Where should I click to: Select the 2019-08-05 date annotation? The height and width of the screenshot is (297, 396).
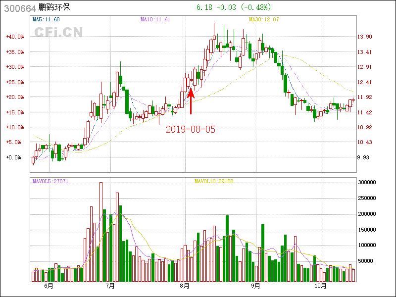[x=191, y=129]
